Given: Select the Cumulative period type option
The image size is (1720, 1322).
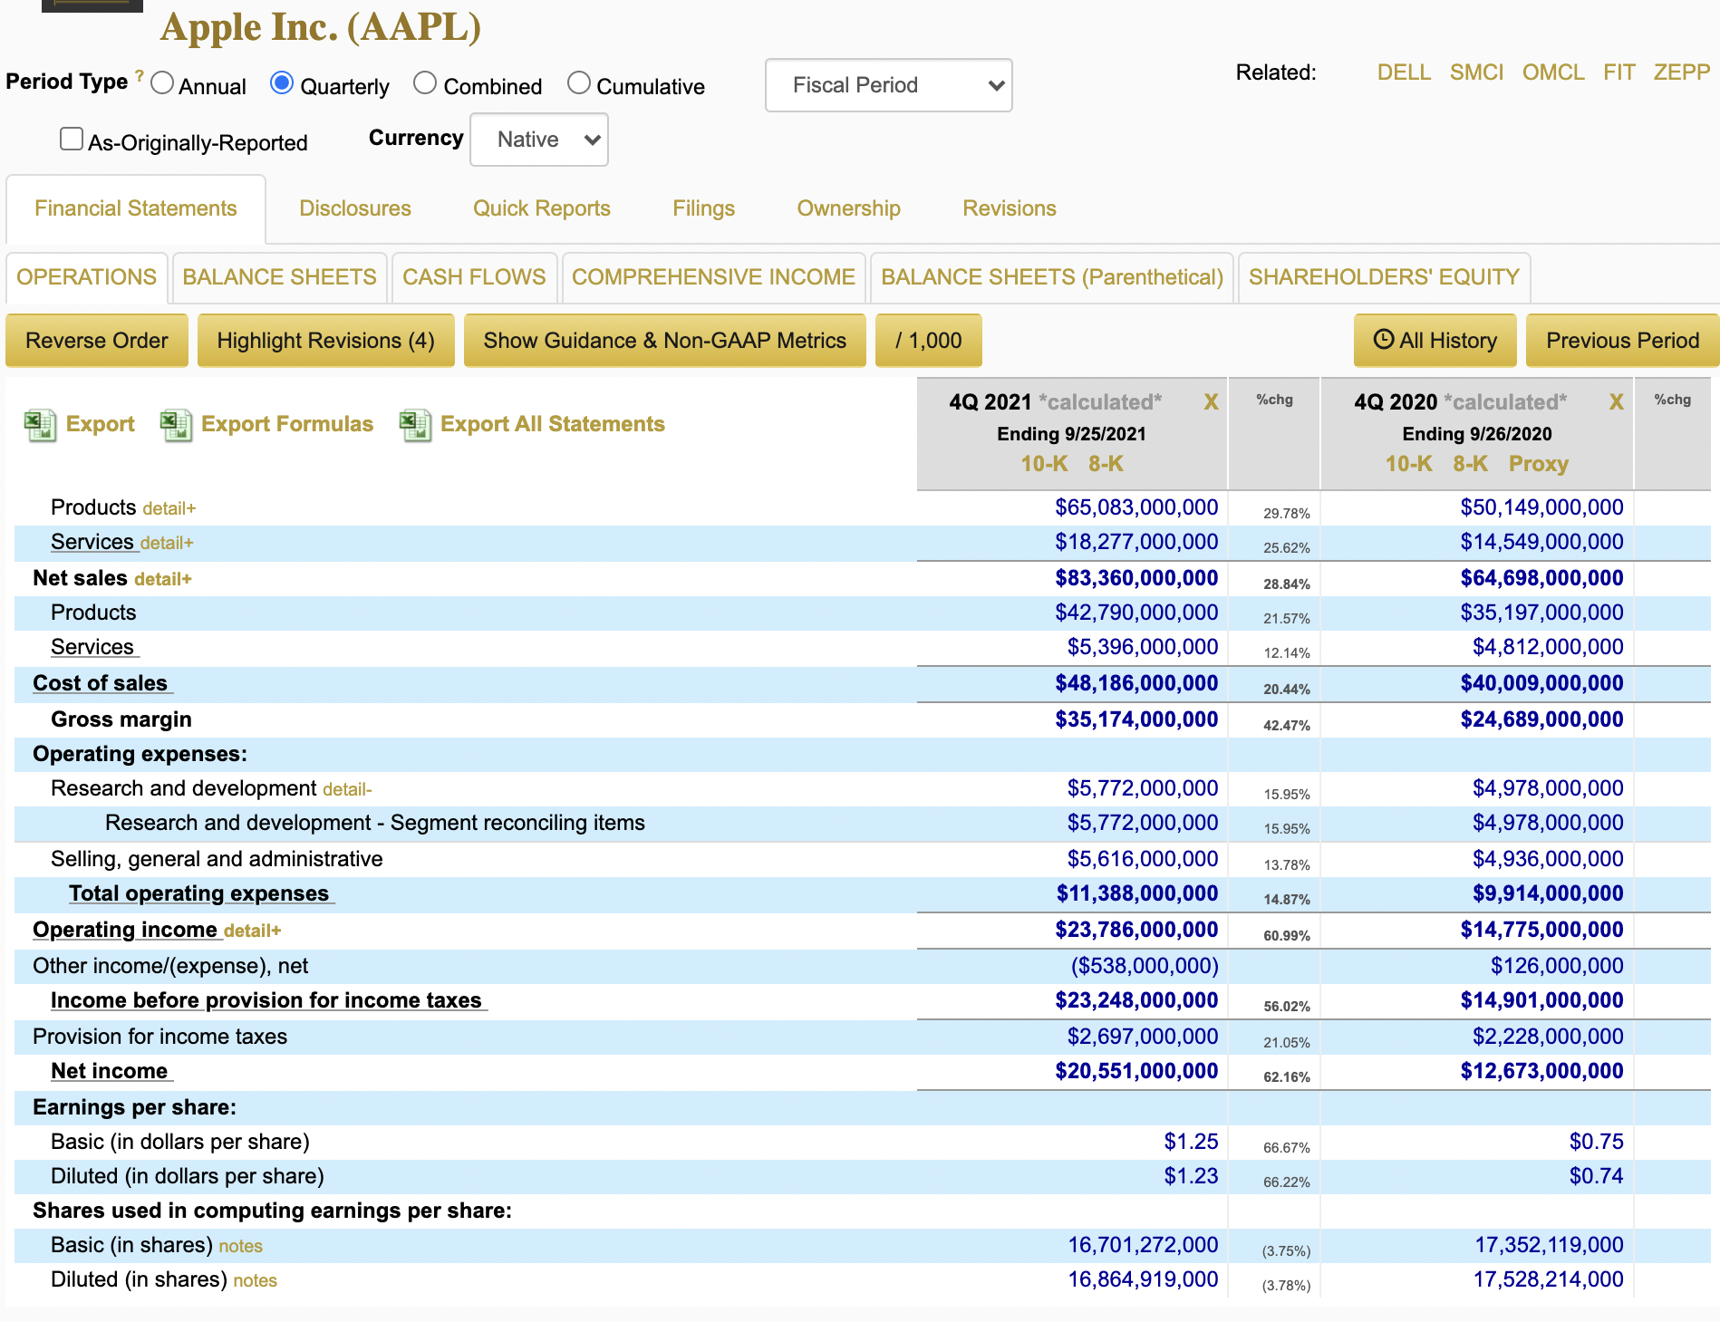Looking at the screenshot, I should point(578,83).
